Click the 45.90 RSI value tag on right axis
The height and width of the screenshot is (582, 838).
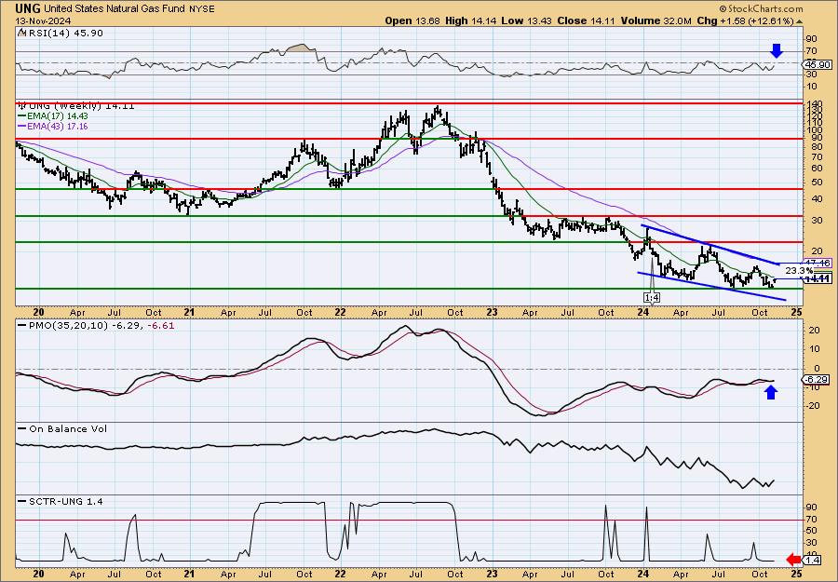point(818,64)
